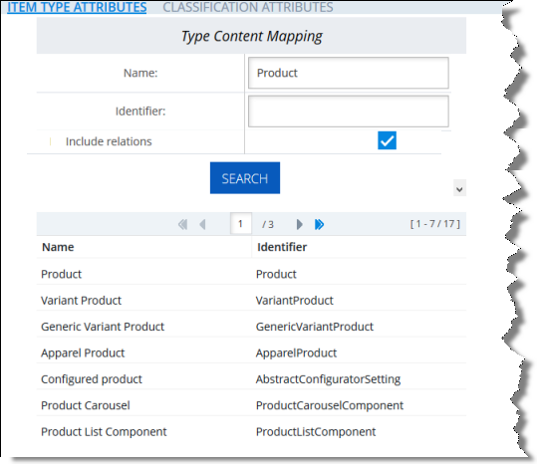
Task: Uncheck the Include relations checkbox
Action: point(387,140)
